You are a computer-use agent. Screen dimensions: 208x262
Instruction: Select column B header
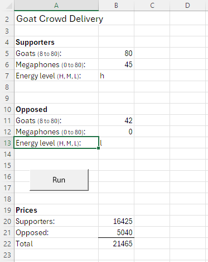coord(116,6)
